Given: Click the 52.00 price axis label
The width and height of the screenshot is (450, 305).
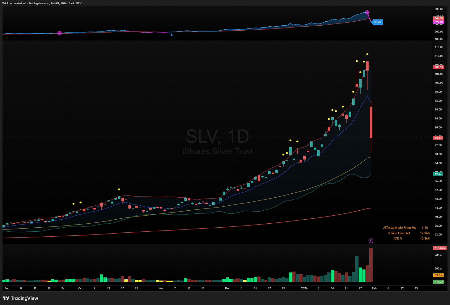Looking at the screenshot, I should click(439, 190).
